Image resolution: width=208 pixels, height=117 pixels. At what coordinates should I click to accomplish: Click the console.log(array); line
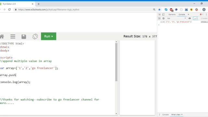pos(15,82)
